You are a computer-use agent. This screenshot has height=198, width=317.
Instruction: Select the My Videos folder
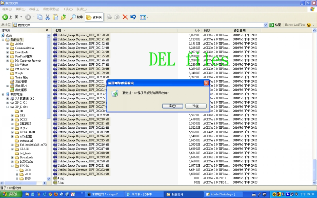pyautogui.click(x=21, y=65)
